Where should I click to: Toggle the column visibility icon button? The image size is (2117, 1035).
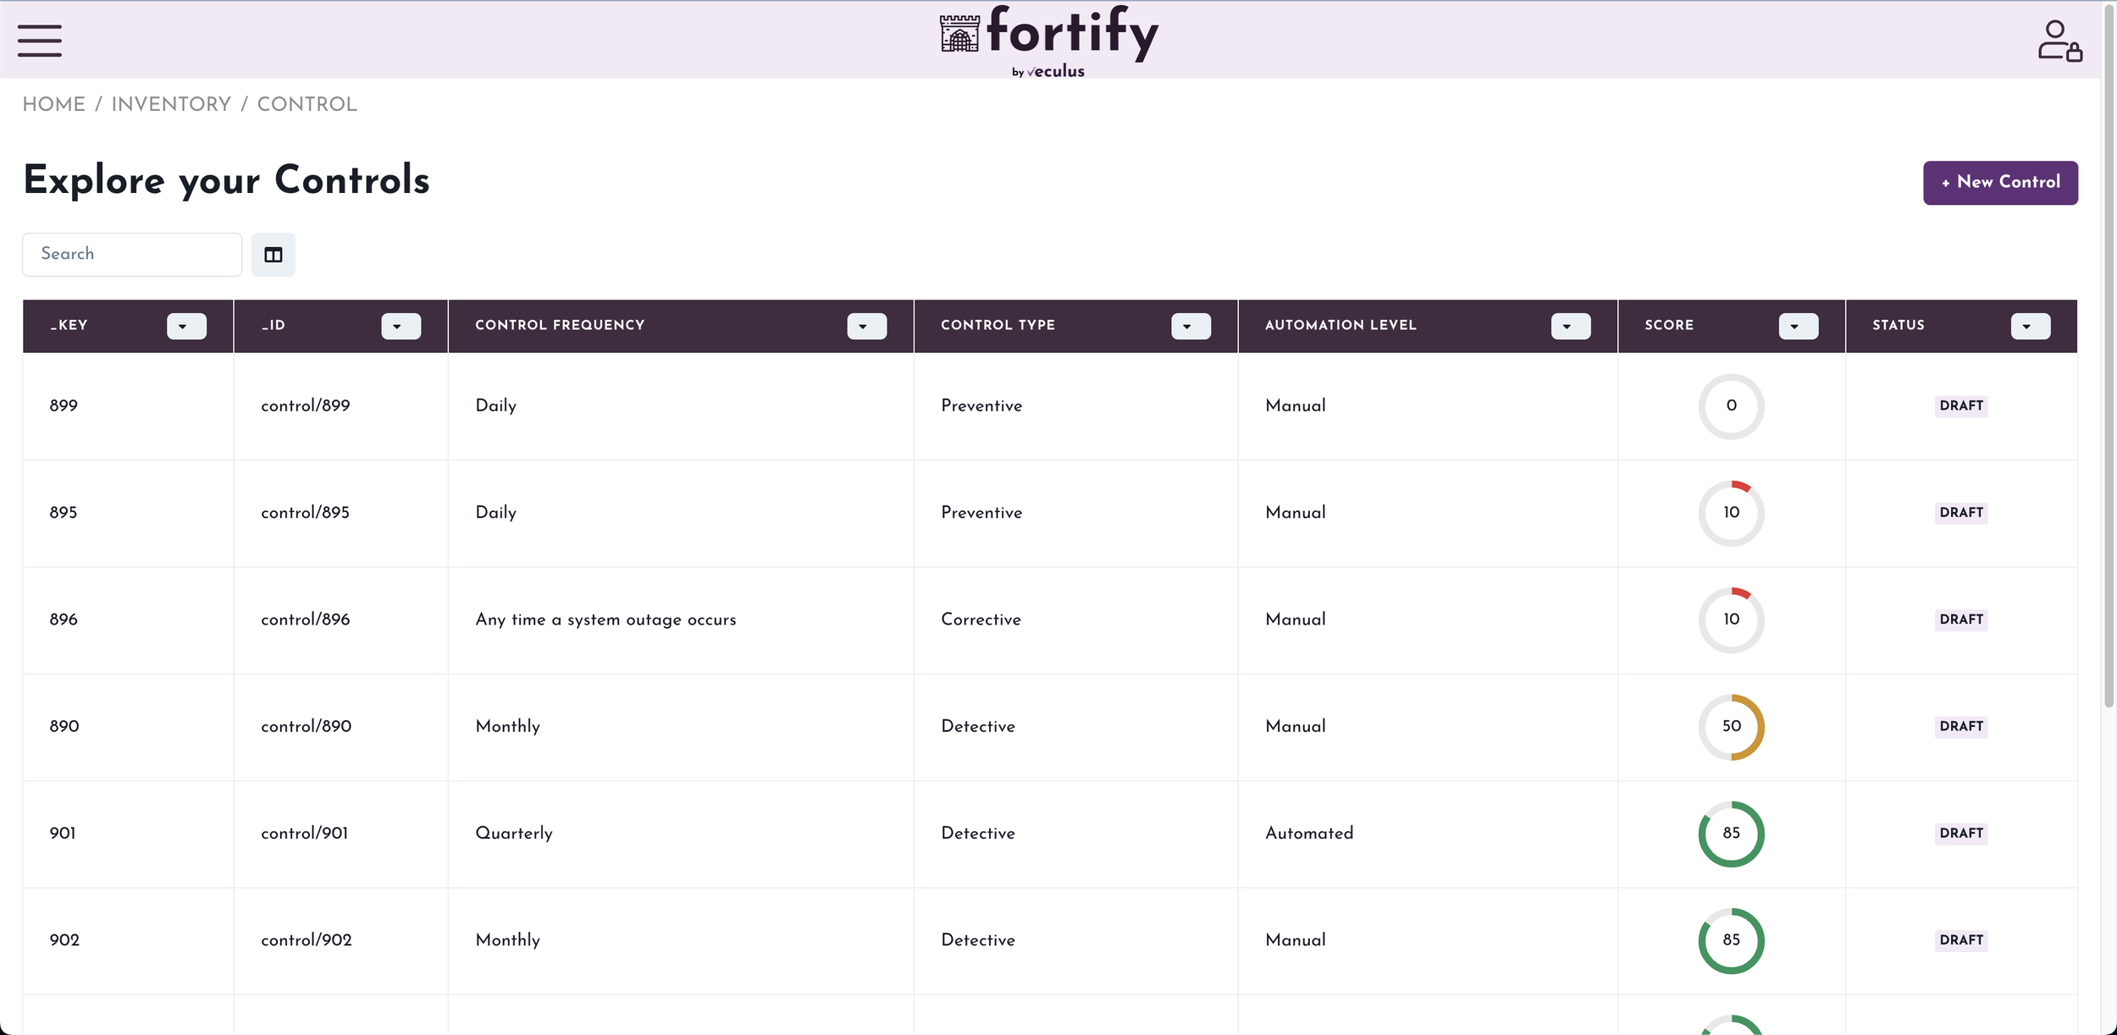tap(273, 255)
